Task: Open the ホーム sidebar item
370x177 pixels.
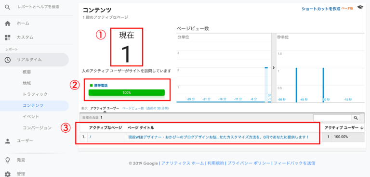Action: pyautogui.click(x=23, y=24)
